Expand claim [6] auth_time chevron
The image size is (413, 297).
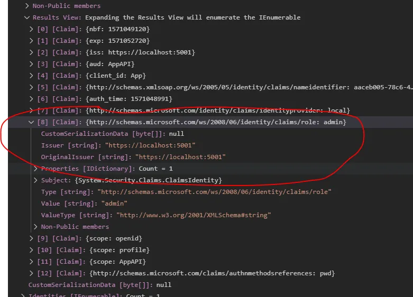pyautogui.click(x=31, y=99)
